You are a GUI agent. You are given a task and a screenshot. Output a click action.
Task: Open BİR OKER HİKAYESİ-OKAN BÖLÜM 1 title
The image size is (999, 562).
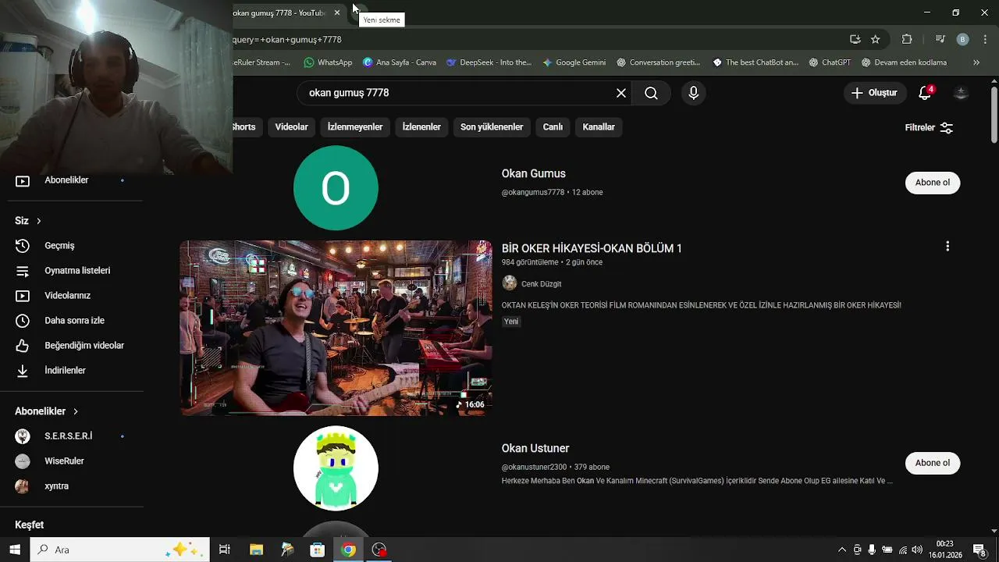coord(592,248)
